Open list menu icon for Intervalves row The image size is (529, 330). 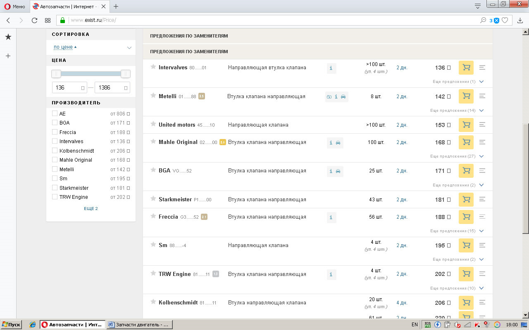pyautogui.click(x=482, y=67)
